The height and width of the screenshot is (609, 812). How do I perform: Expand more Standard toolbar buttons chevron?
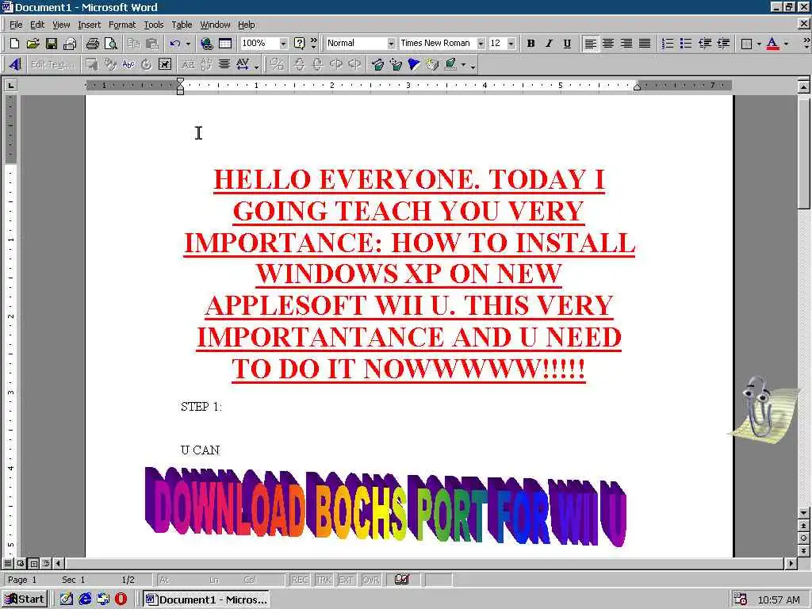point(313,44)
